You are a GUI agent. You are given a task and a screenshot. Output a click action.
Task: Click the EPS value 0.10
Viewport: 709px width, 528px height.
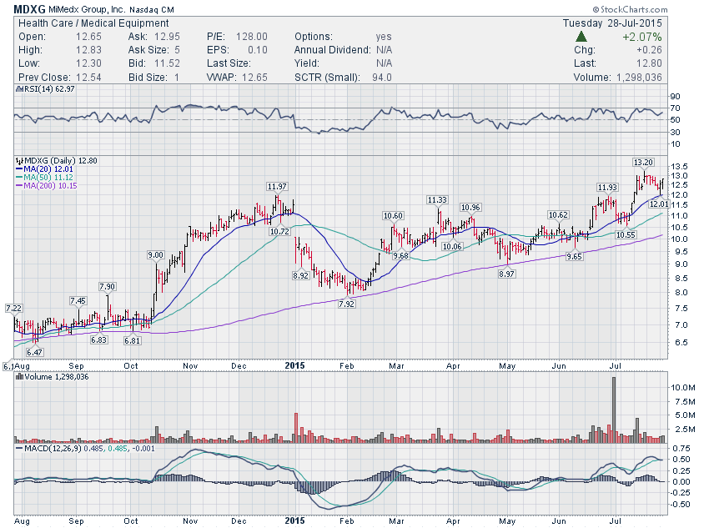click(258, 50)
